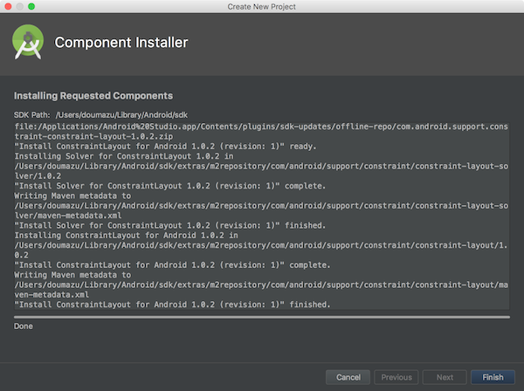Click the ConstraintLayout for Android 'complete.' line
Viewport: 524px width, 391px height.
(172, 265)
